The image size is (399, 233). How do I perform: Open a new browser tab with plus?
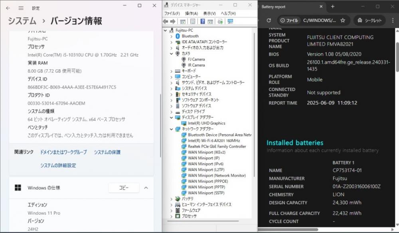pyautogui.click(x=333, y=7)
